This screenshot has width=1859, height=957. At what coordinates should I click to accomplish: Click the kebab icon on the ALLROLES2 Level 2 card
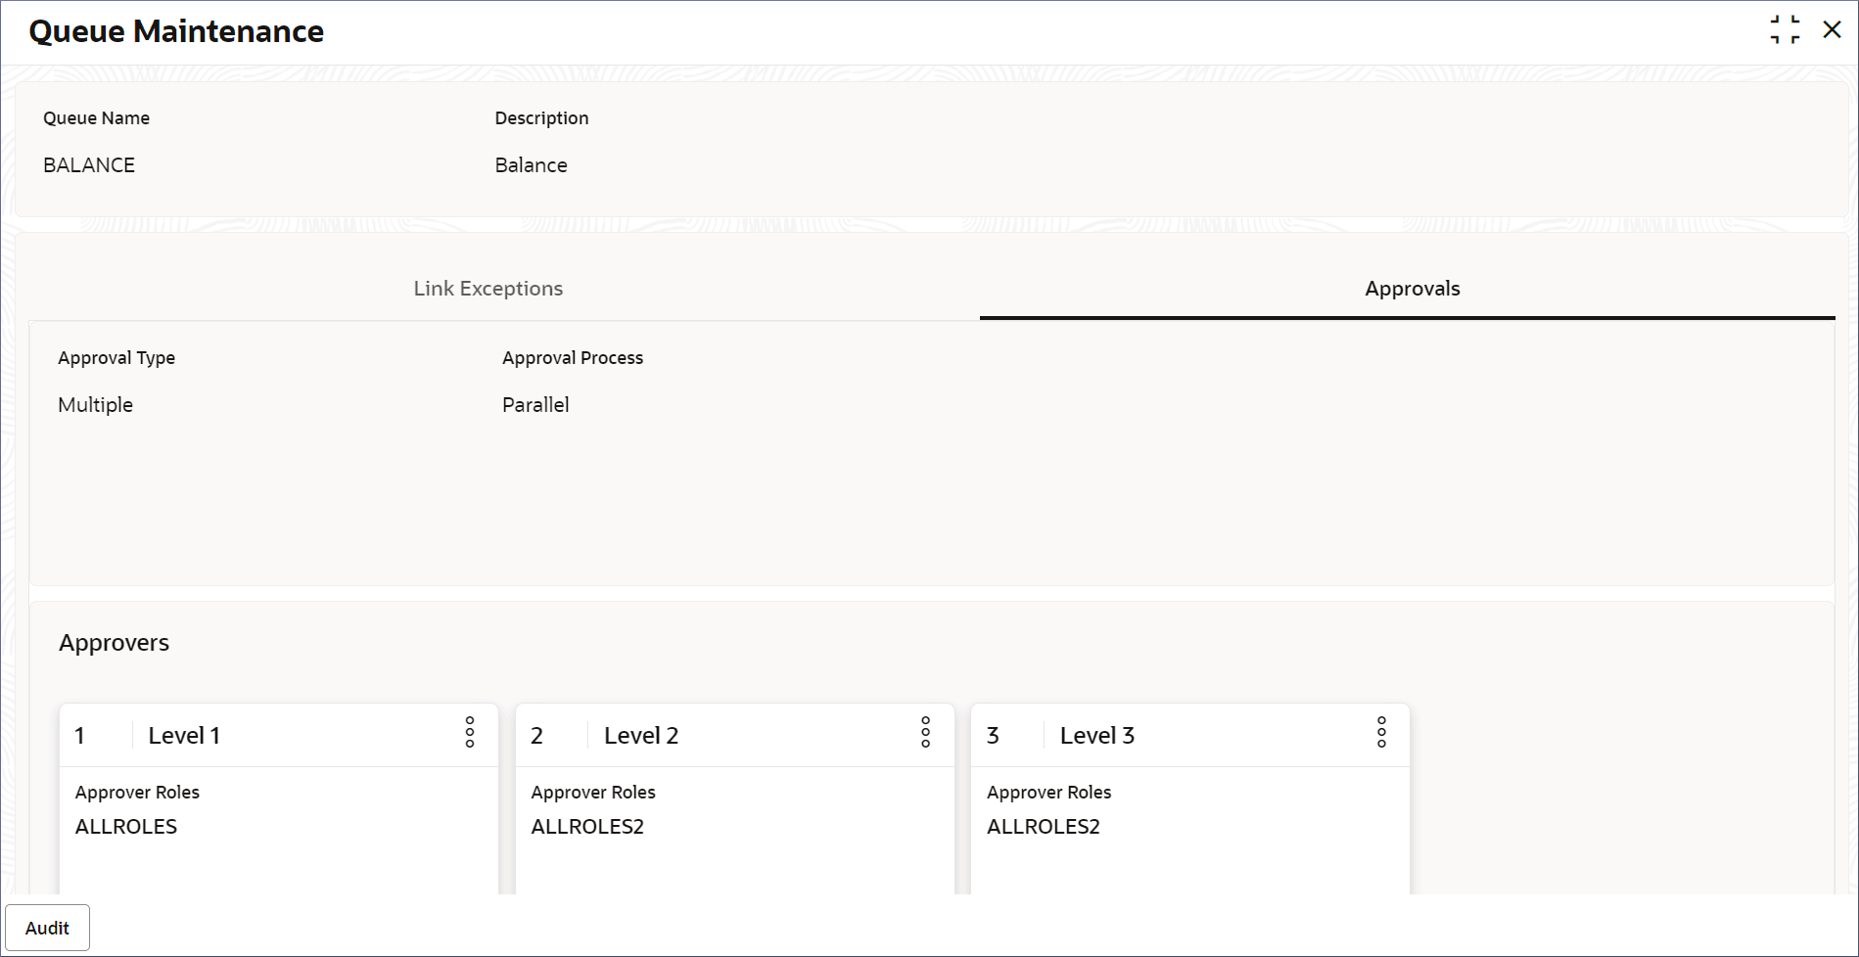pyautogui.click(x=925, y=732)
